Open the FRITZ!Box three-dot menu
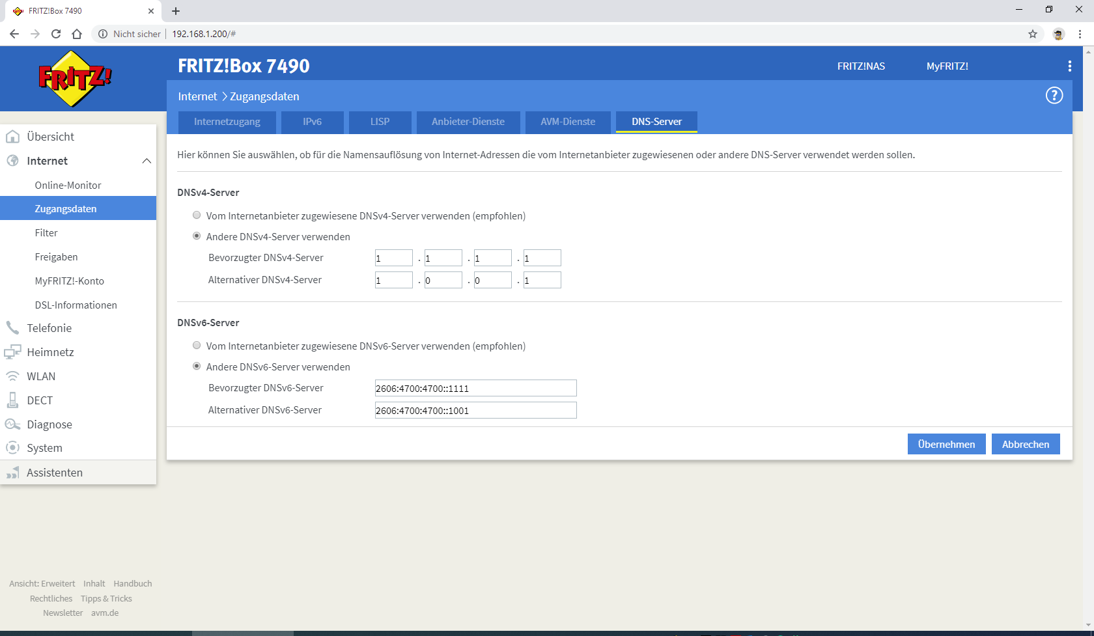Viewport: 1094px width, 636px height. [1069, 66]
